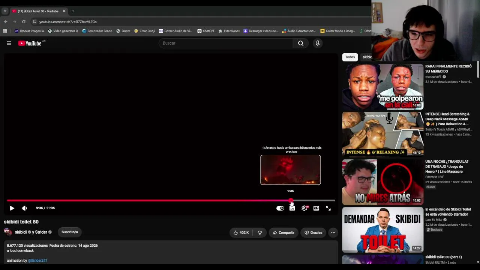
Task: Click the video title 'skibidi toilet 80'
Action: pos(21,222)
